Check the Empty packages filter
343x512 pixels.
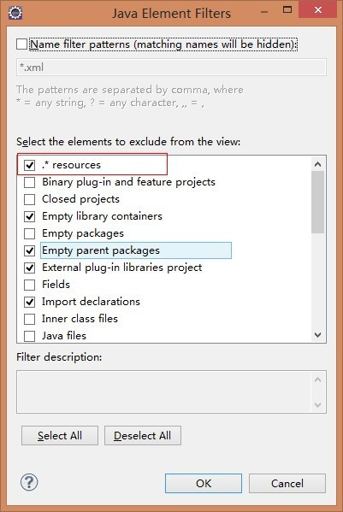[x=29, y=233]
